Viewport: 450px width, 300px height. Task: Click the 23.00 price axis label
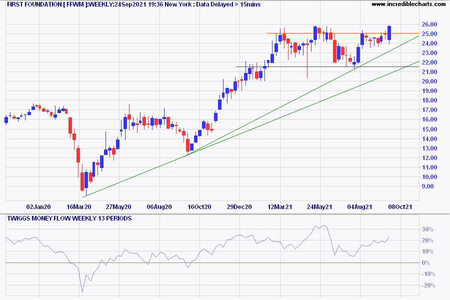(x=429, y=53)
